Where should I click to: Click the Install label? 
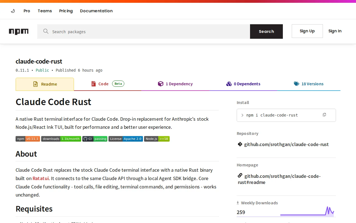(x=243, y=103)
